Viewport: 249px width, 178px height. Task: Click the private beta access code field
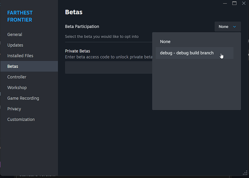point(108,68)
